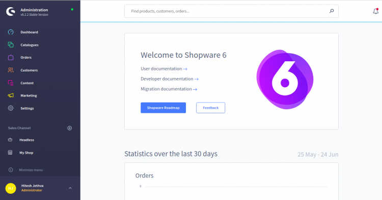This screenshot has height=200, width=382.
Task: Click the Shopware Roadmap button
Action: pyautogui.click(x=163, y=108)
